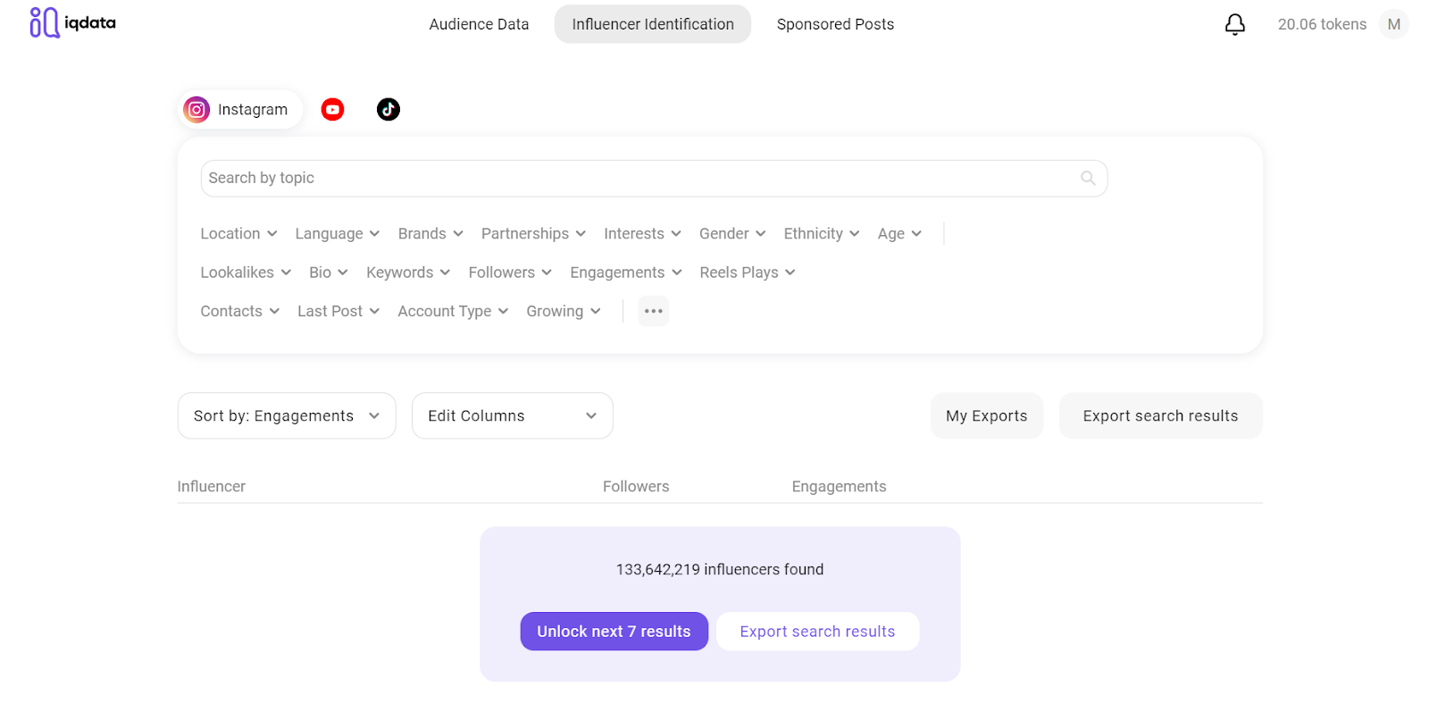
Task: Show more filters via three-dot button
Action: click(653, 311)
